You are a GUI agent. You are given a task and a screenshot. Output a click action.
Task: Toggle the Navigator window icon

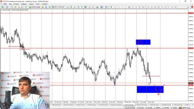(x=19, y=7)
